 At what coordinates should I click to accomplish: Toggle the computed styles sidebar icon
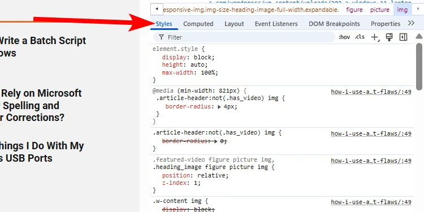coord(403,37)
